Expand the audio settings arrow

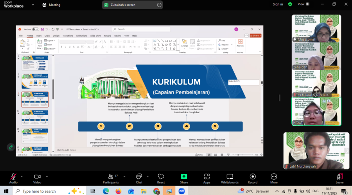[x=22, y=176]
